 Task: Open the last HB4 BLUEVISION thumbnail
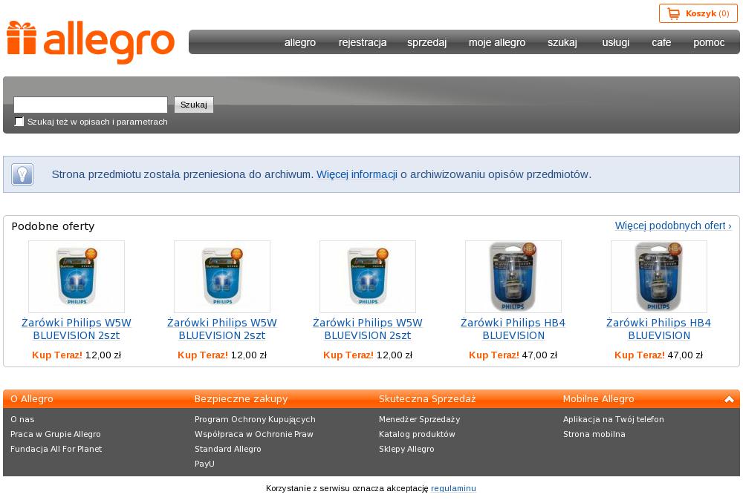[658, 276]
